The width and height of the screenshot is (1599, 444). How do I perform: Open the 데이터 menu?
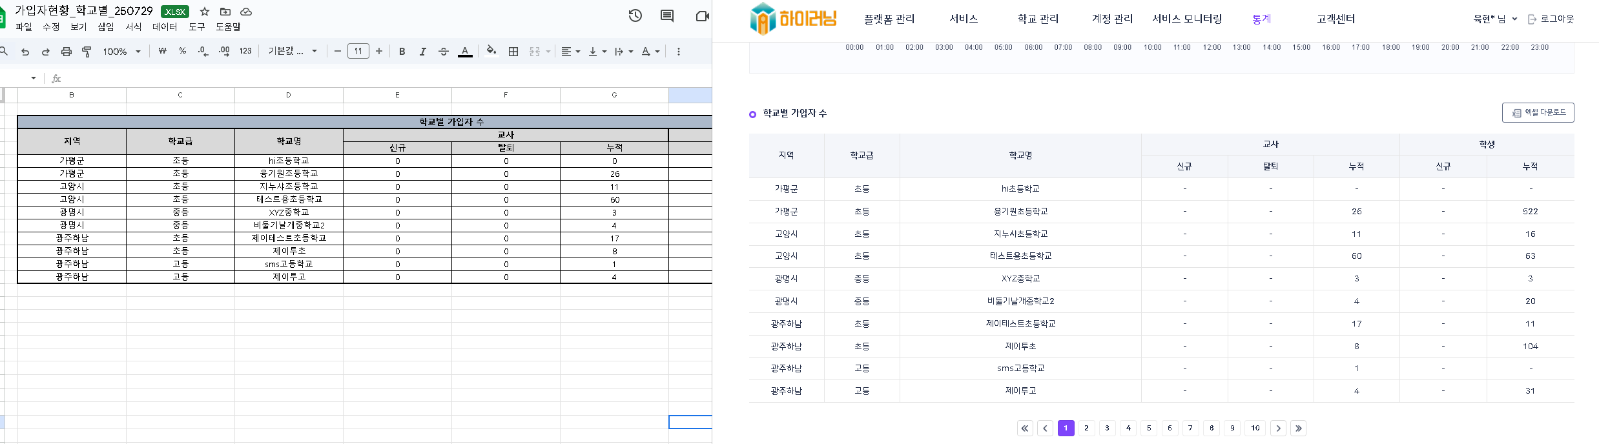(x=165, y=26)
